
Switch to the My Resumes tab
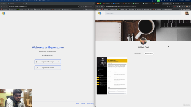pos(149,53)
